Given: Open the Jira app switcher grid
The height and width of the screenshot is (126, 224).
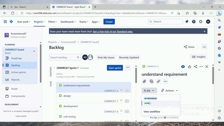Looking at the screenshot, I should click(x=5, y=22).
